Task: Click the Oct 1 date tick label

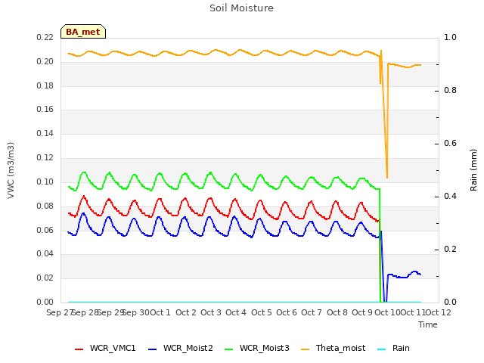Action: 160,312
